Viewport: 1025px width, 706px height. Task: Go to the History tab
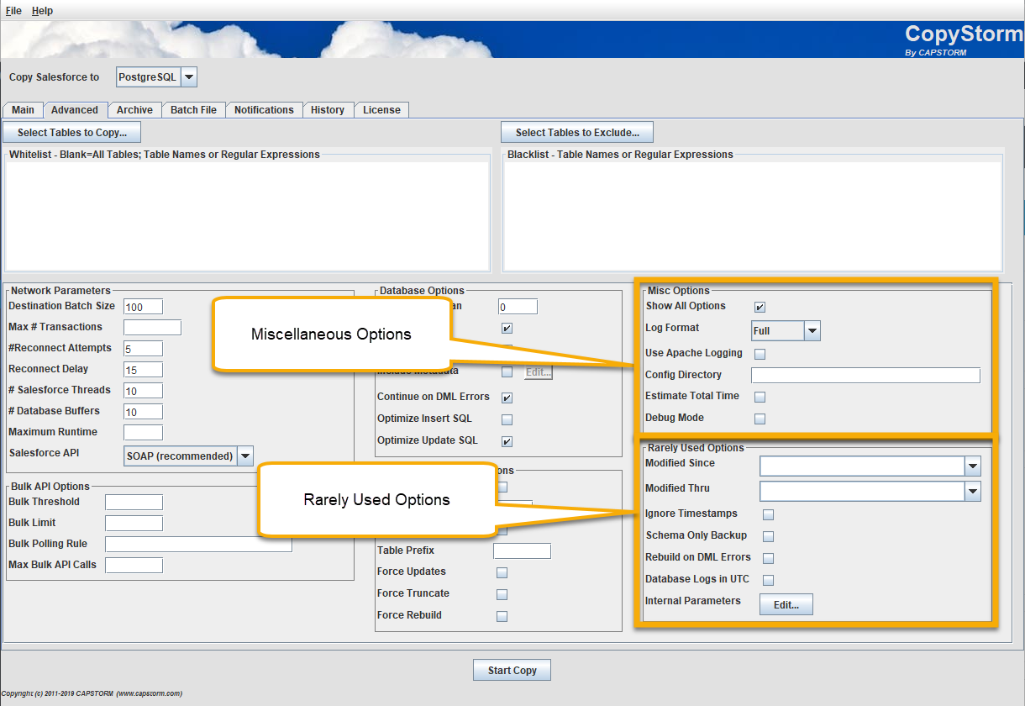(328, 110)
